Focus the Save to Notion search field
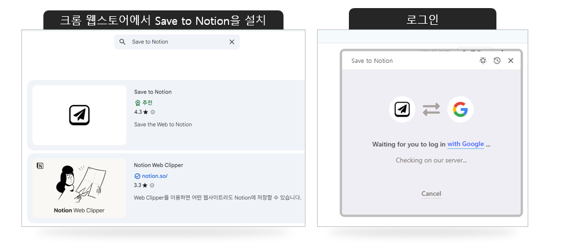This screenshot has height=250, width=578. pos(177,42)
